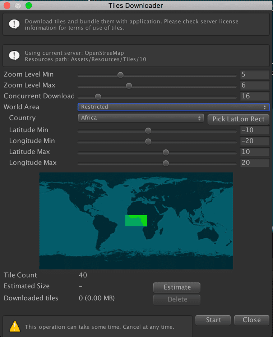Click the Longitude Max slider handle
Viewport: 273px width, 337px height.
pos(166,163)
